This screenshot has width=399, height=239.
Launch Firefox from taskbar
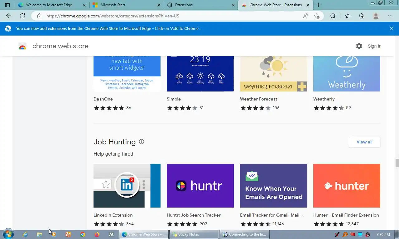(97, 234)
